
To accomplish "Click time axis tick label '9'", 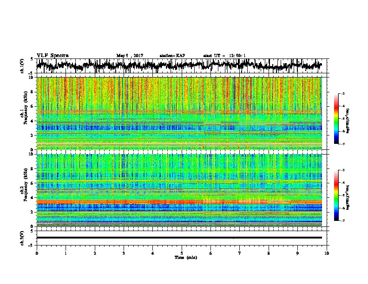I will click(297, 253).
